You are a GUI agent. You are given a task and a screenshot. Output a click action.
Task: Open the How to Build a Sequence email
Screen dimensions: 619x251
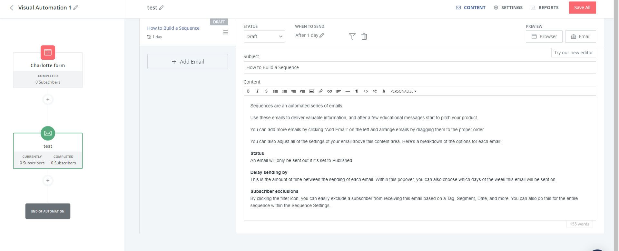[x=173, y=28]
